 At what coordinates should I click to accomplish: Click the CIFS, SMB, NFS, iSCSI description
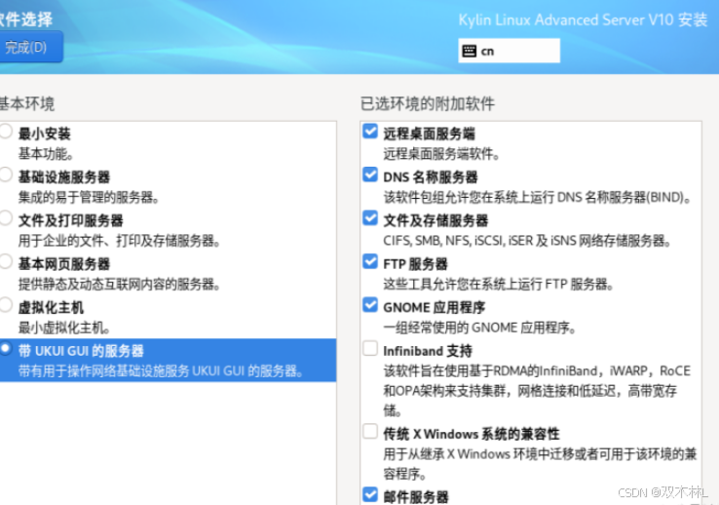pos(527,241)
